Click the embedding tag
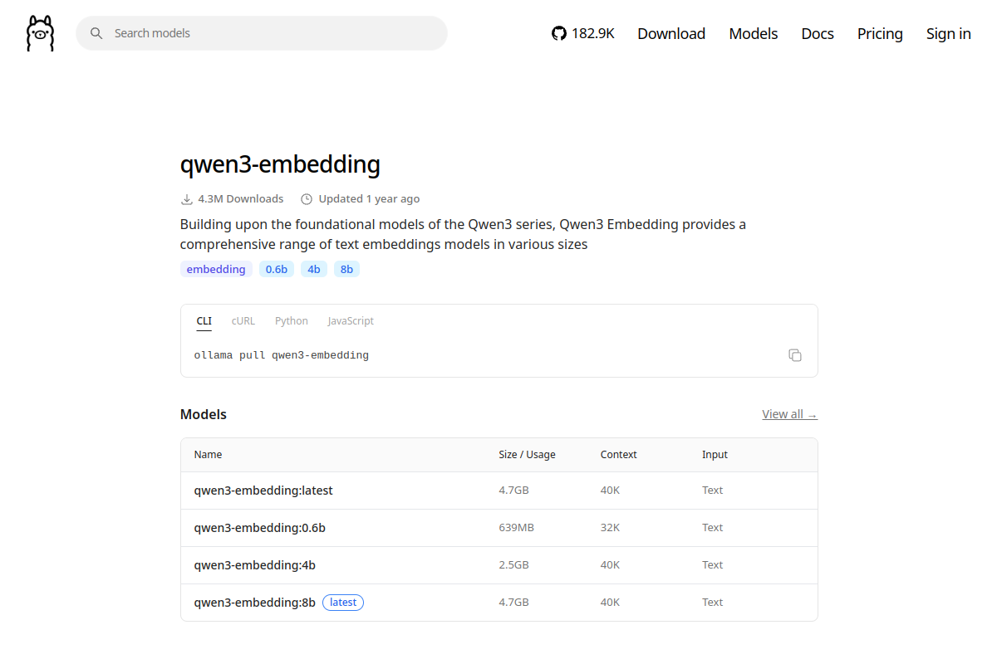The image size is (997, 664). (x=216, y=269)
